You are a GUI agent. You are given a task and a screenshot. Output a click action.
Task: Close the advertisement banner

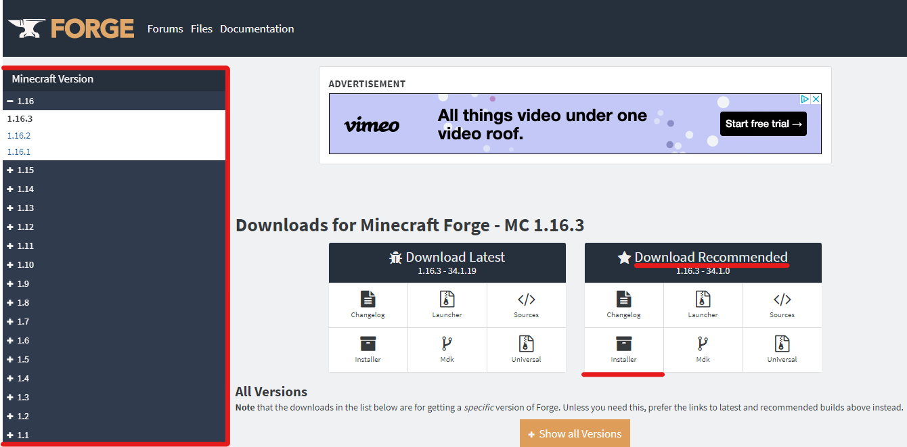pyautogui.click(x=816, y=98)
